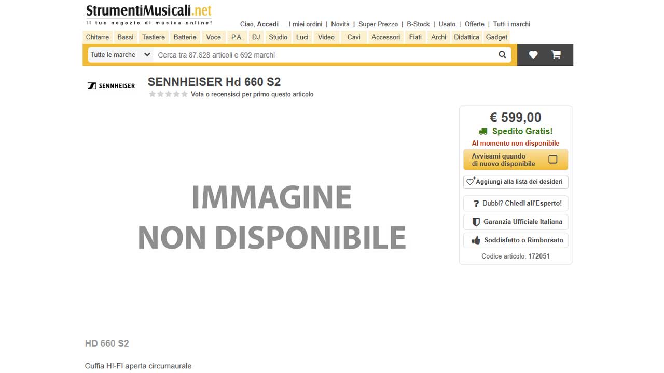
Task: Click the Codice articolo 172051 text
Action: (516, 256)
